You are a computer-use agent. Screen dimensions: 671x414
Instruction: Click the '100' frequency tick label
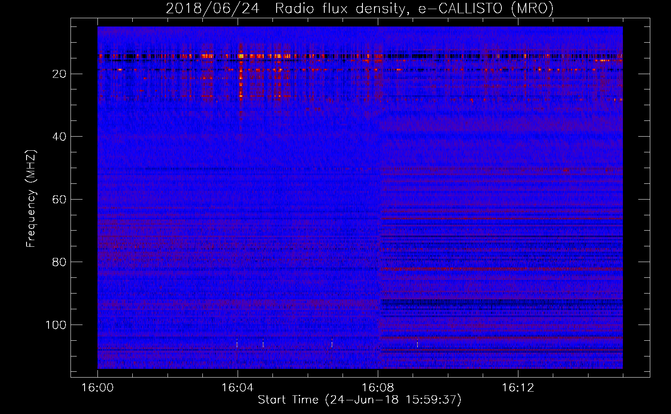pos(56,325)
